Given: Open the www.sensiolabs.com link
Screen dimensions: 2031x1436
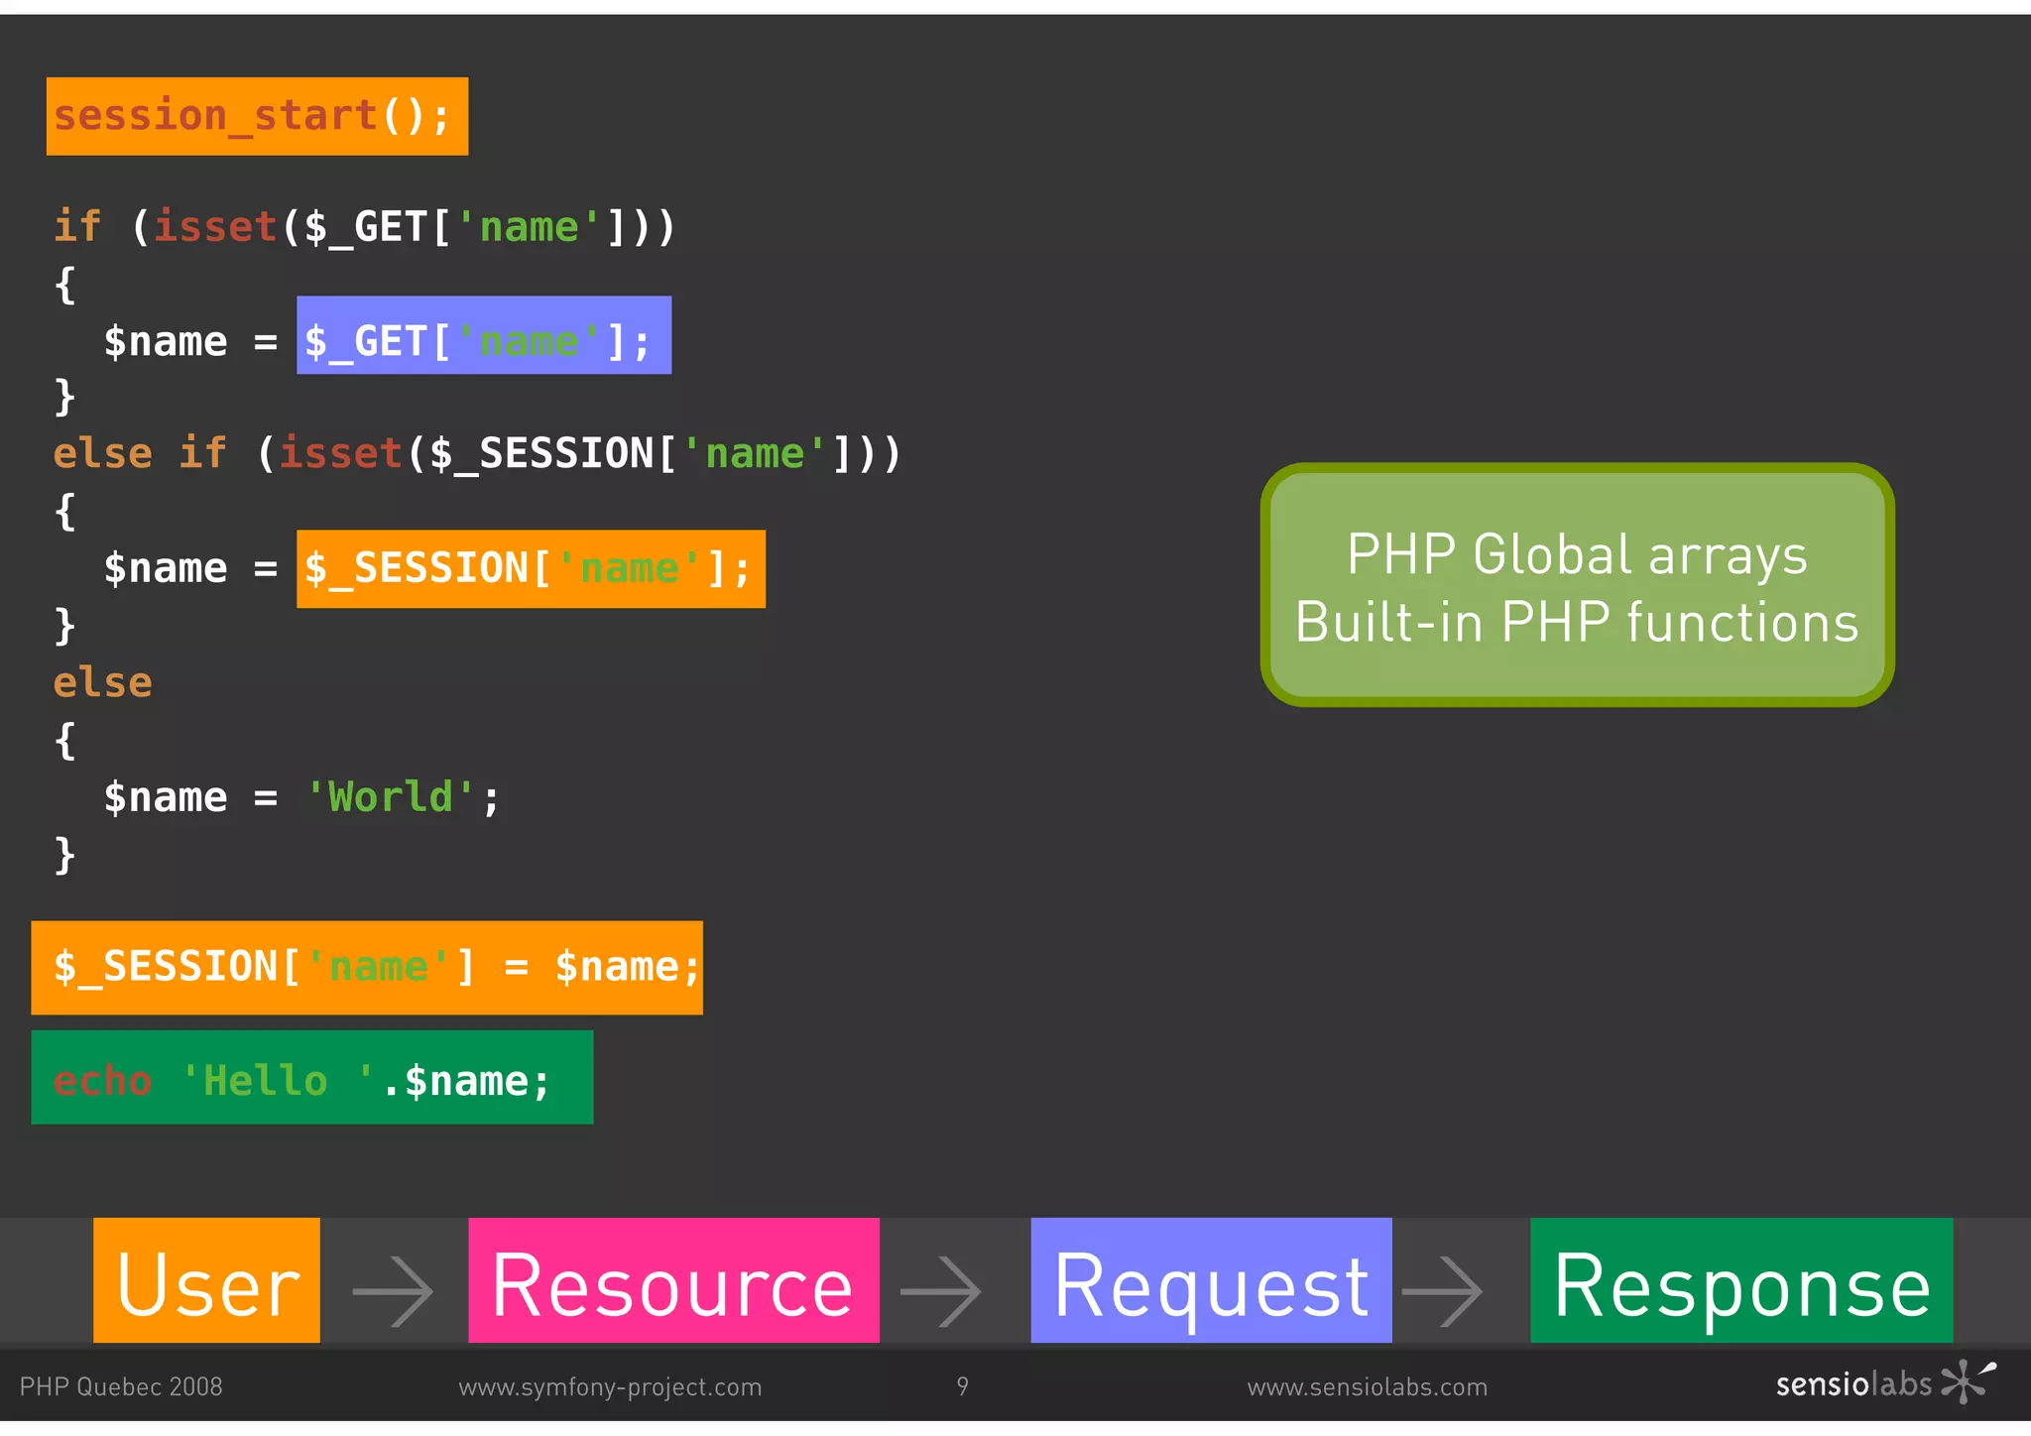Looking at the screenshot, I should tap(1368, 1386).
